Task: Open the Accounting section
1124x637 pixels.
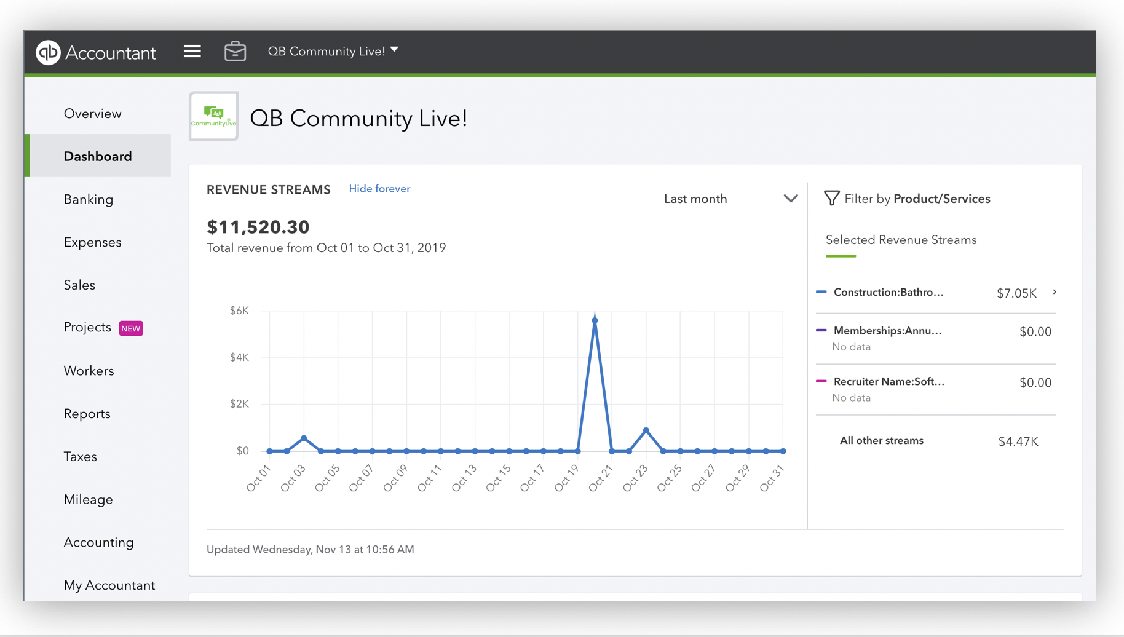Action: [x=98, y=542]
